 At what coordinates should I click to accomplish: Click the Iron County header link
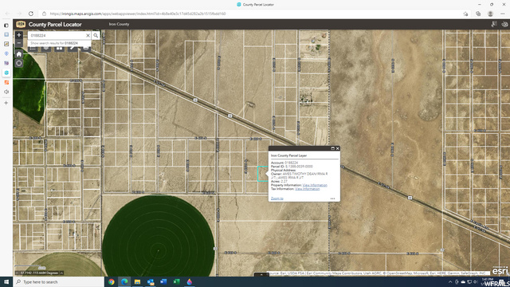point(119,25)
